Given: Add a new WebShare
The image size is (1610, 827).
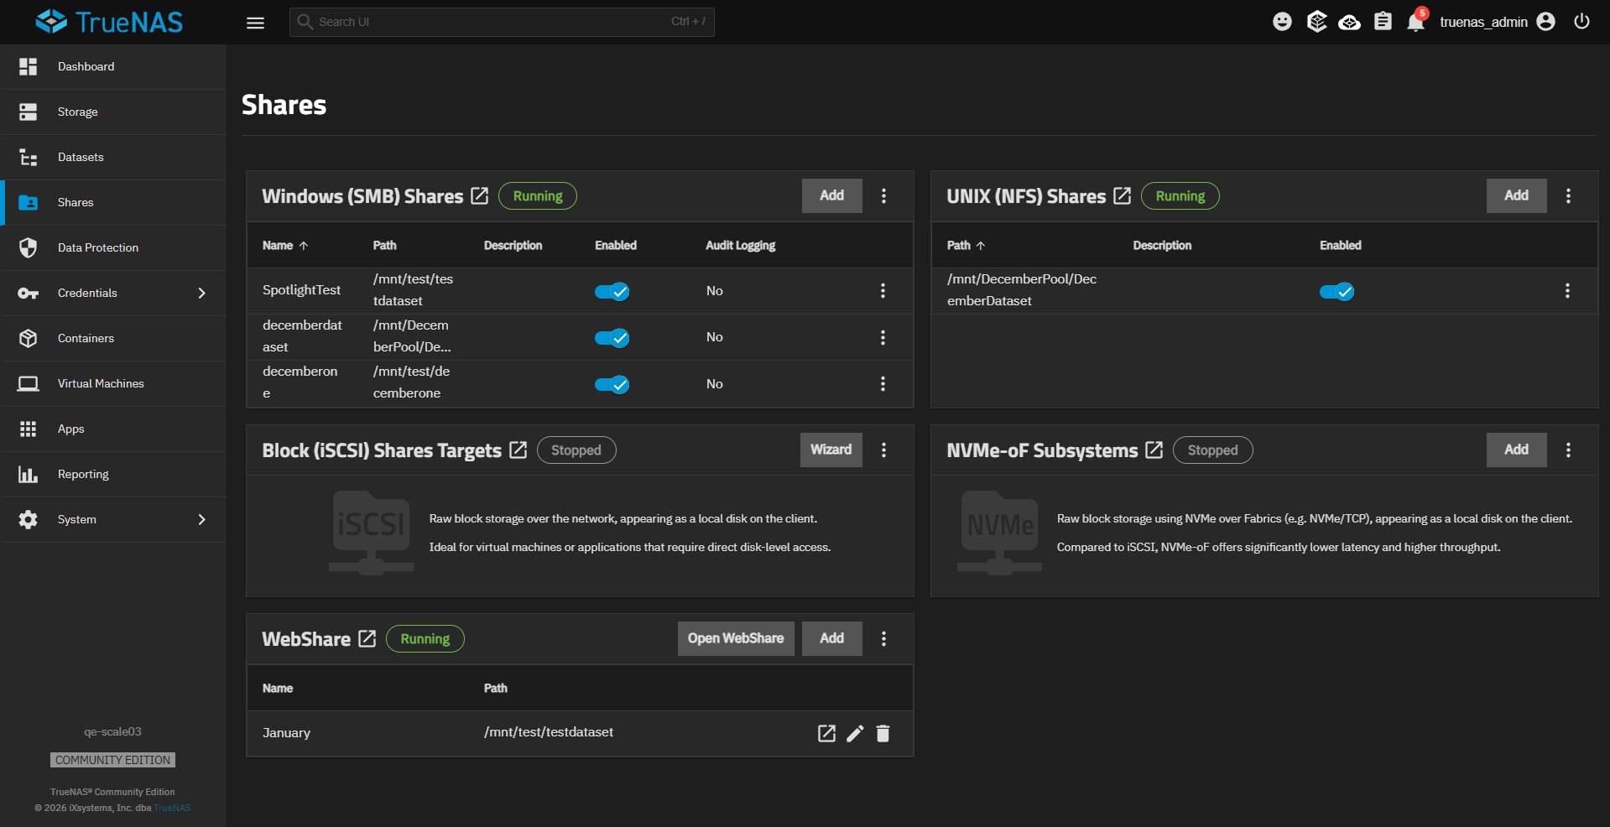Looking at the screenshot, I should point(831,638).
